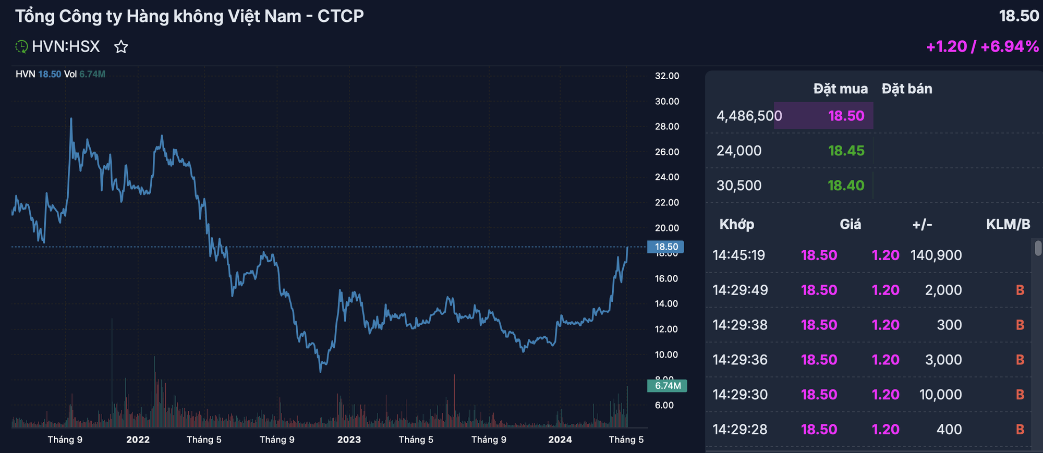Viewport: 1043px width, 453px height.
Task: Select the 14:45:19 matched trade row
Action: pyautogui.click(x=739, y=255)
